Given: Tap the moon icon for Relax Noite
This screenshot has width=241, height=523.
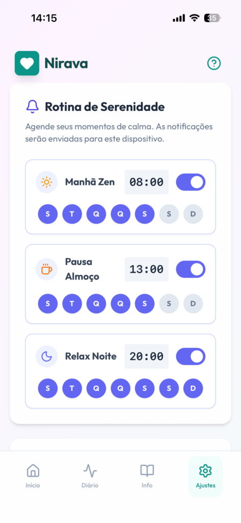Looking at the screenshot, I should pyautogui.click(x=46, y=356).
